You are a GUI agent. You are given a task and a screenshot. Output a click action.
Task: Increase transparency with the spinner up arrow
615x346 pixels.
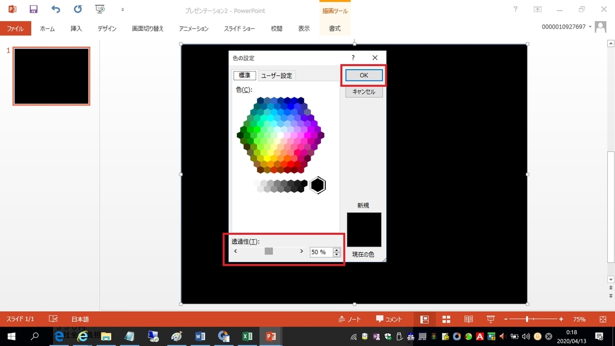pos(337,250)
